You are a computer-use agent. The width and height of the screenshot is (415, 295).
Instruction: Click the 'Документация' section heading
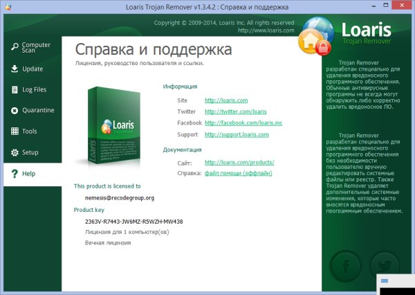(x=182, y=150)
